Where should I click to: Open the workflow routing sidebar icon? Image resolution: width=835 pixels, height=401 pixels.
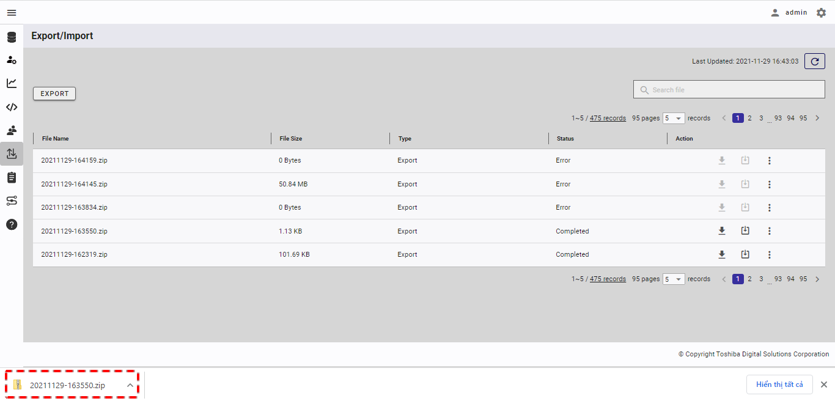click(12, 200)
